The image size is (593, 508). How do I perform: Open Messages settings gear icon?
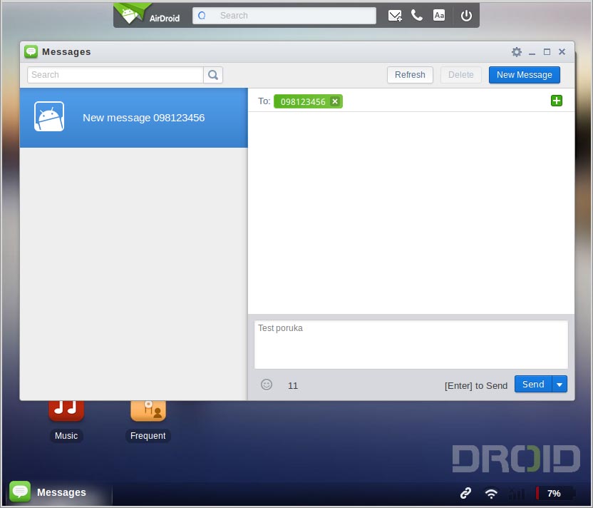[517, 52]
